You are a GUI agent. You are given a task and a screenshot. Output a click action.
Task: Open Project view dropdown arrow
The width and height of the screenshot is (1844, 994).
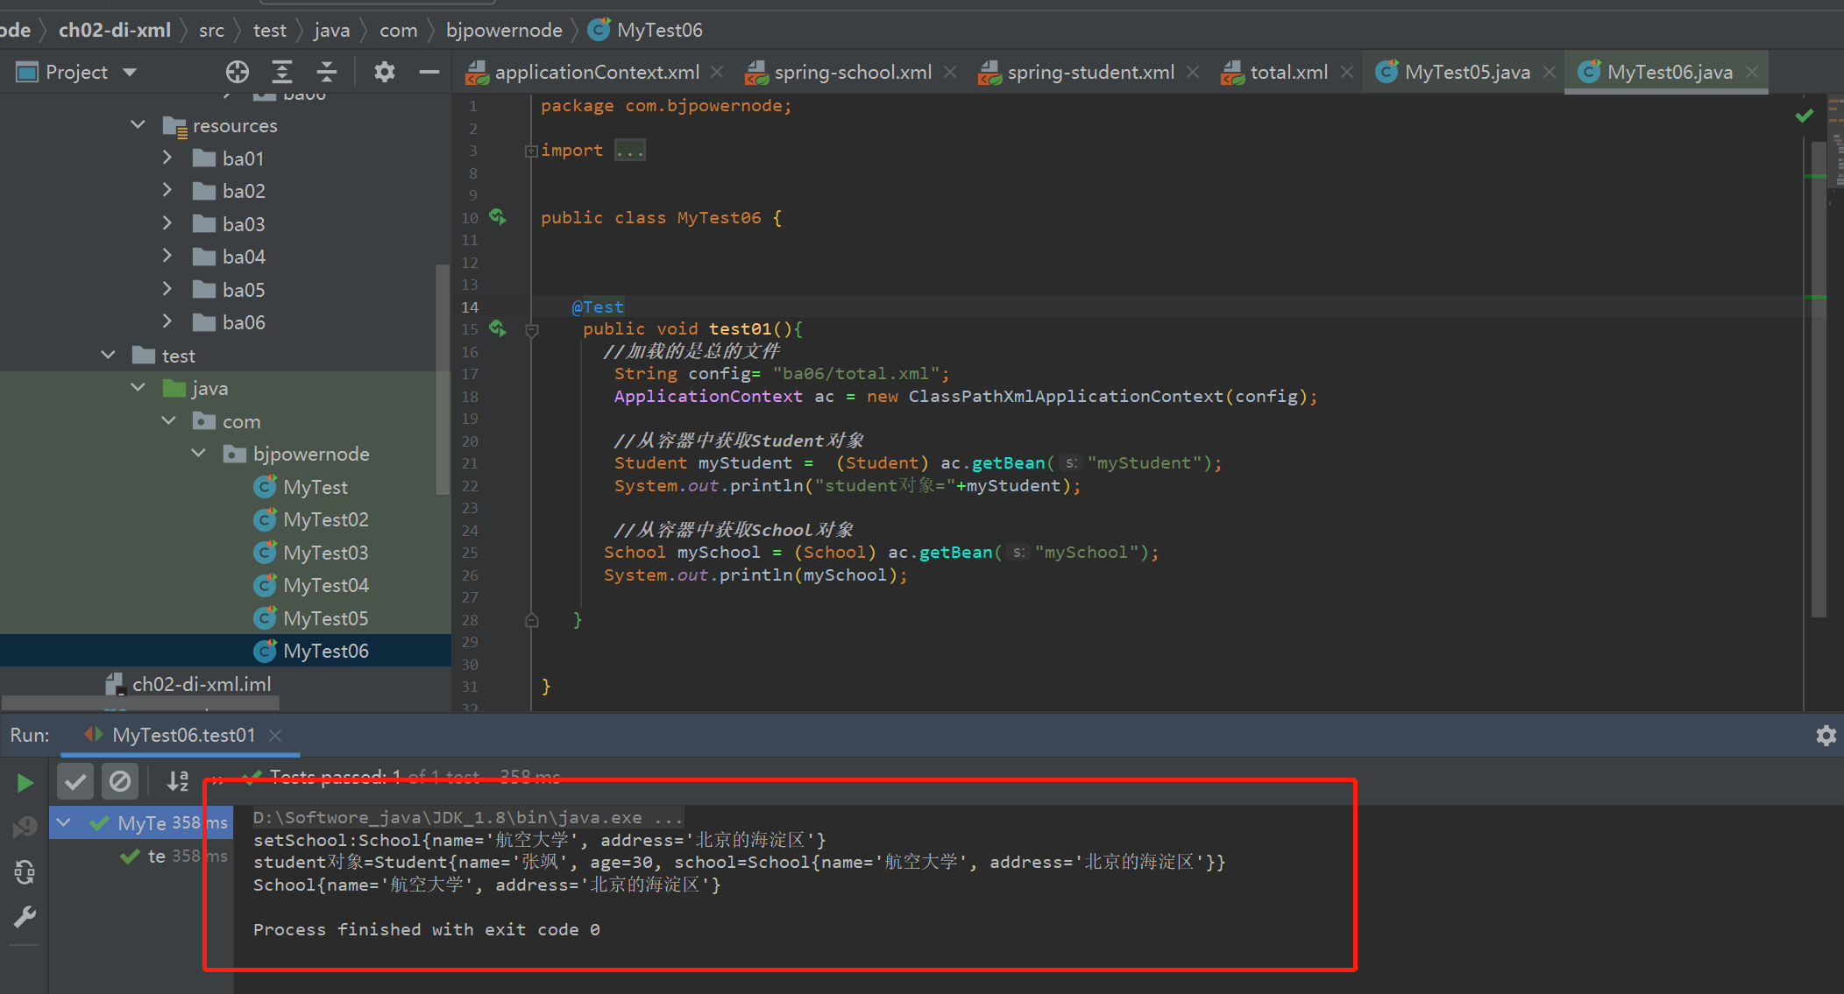pos(131,72)
